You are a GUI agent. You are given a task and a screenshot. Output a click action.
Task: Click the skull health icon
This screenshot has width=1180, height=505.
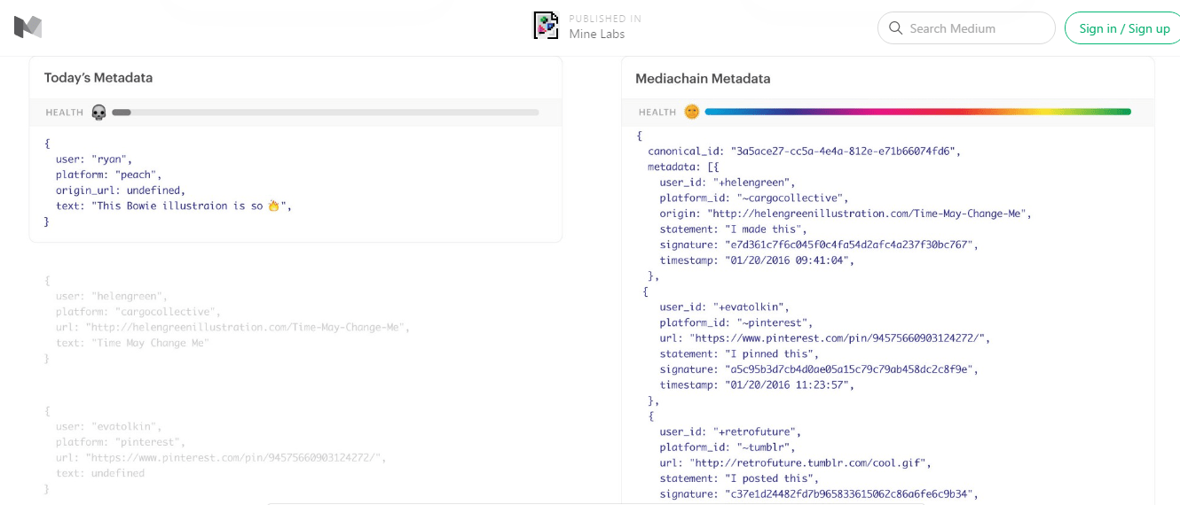pos(98,113)
